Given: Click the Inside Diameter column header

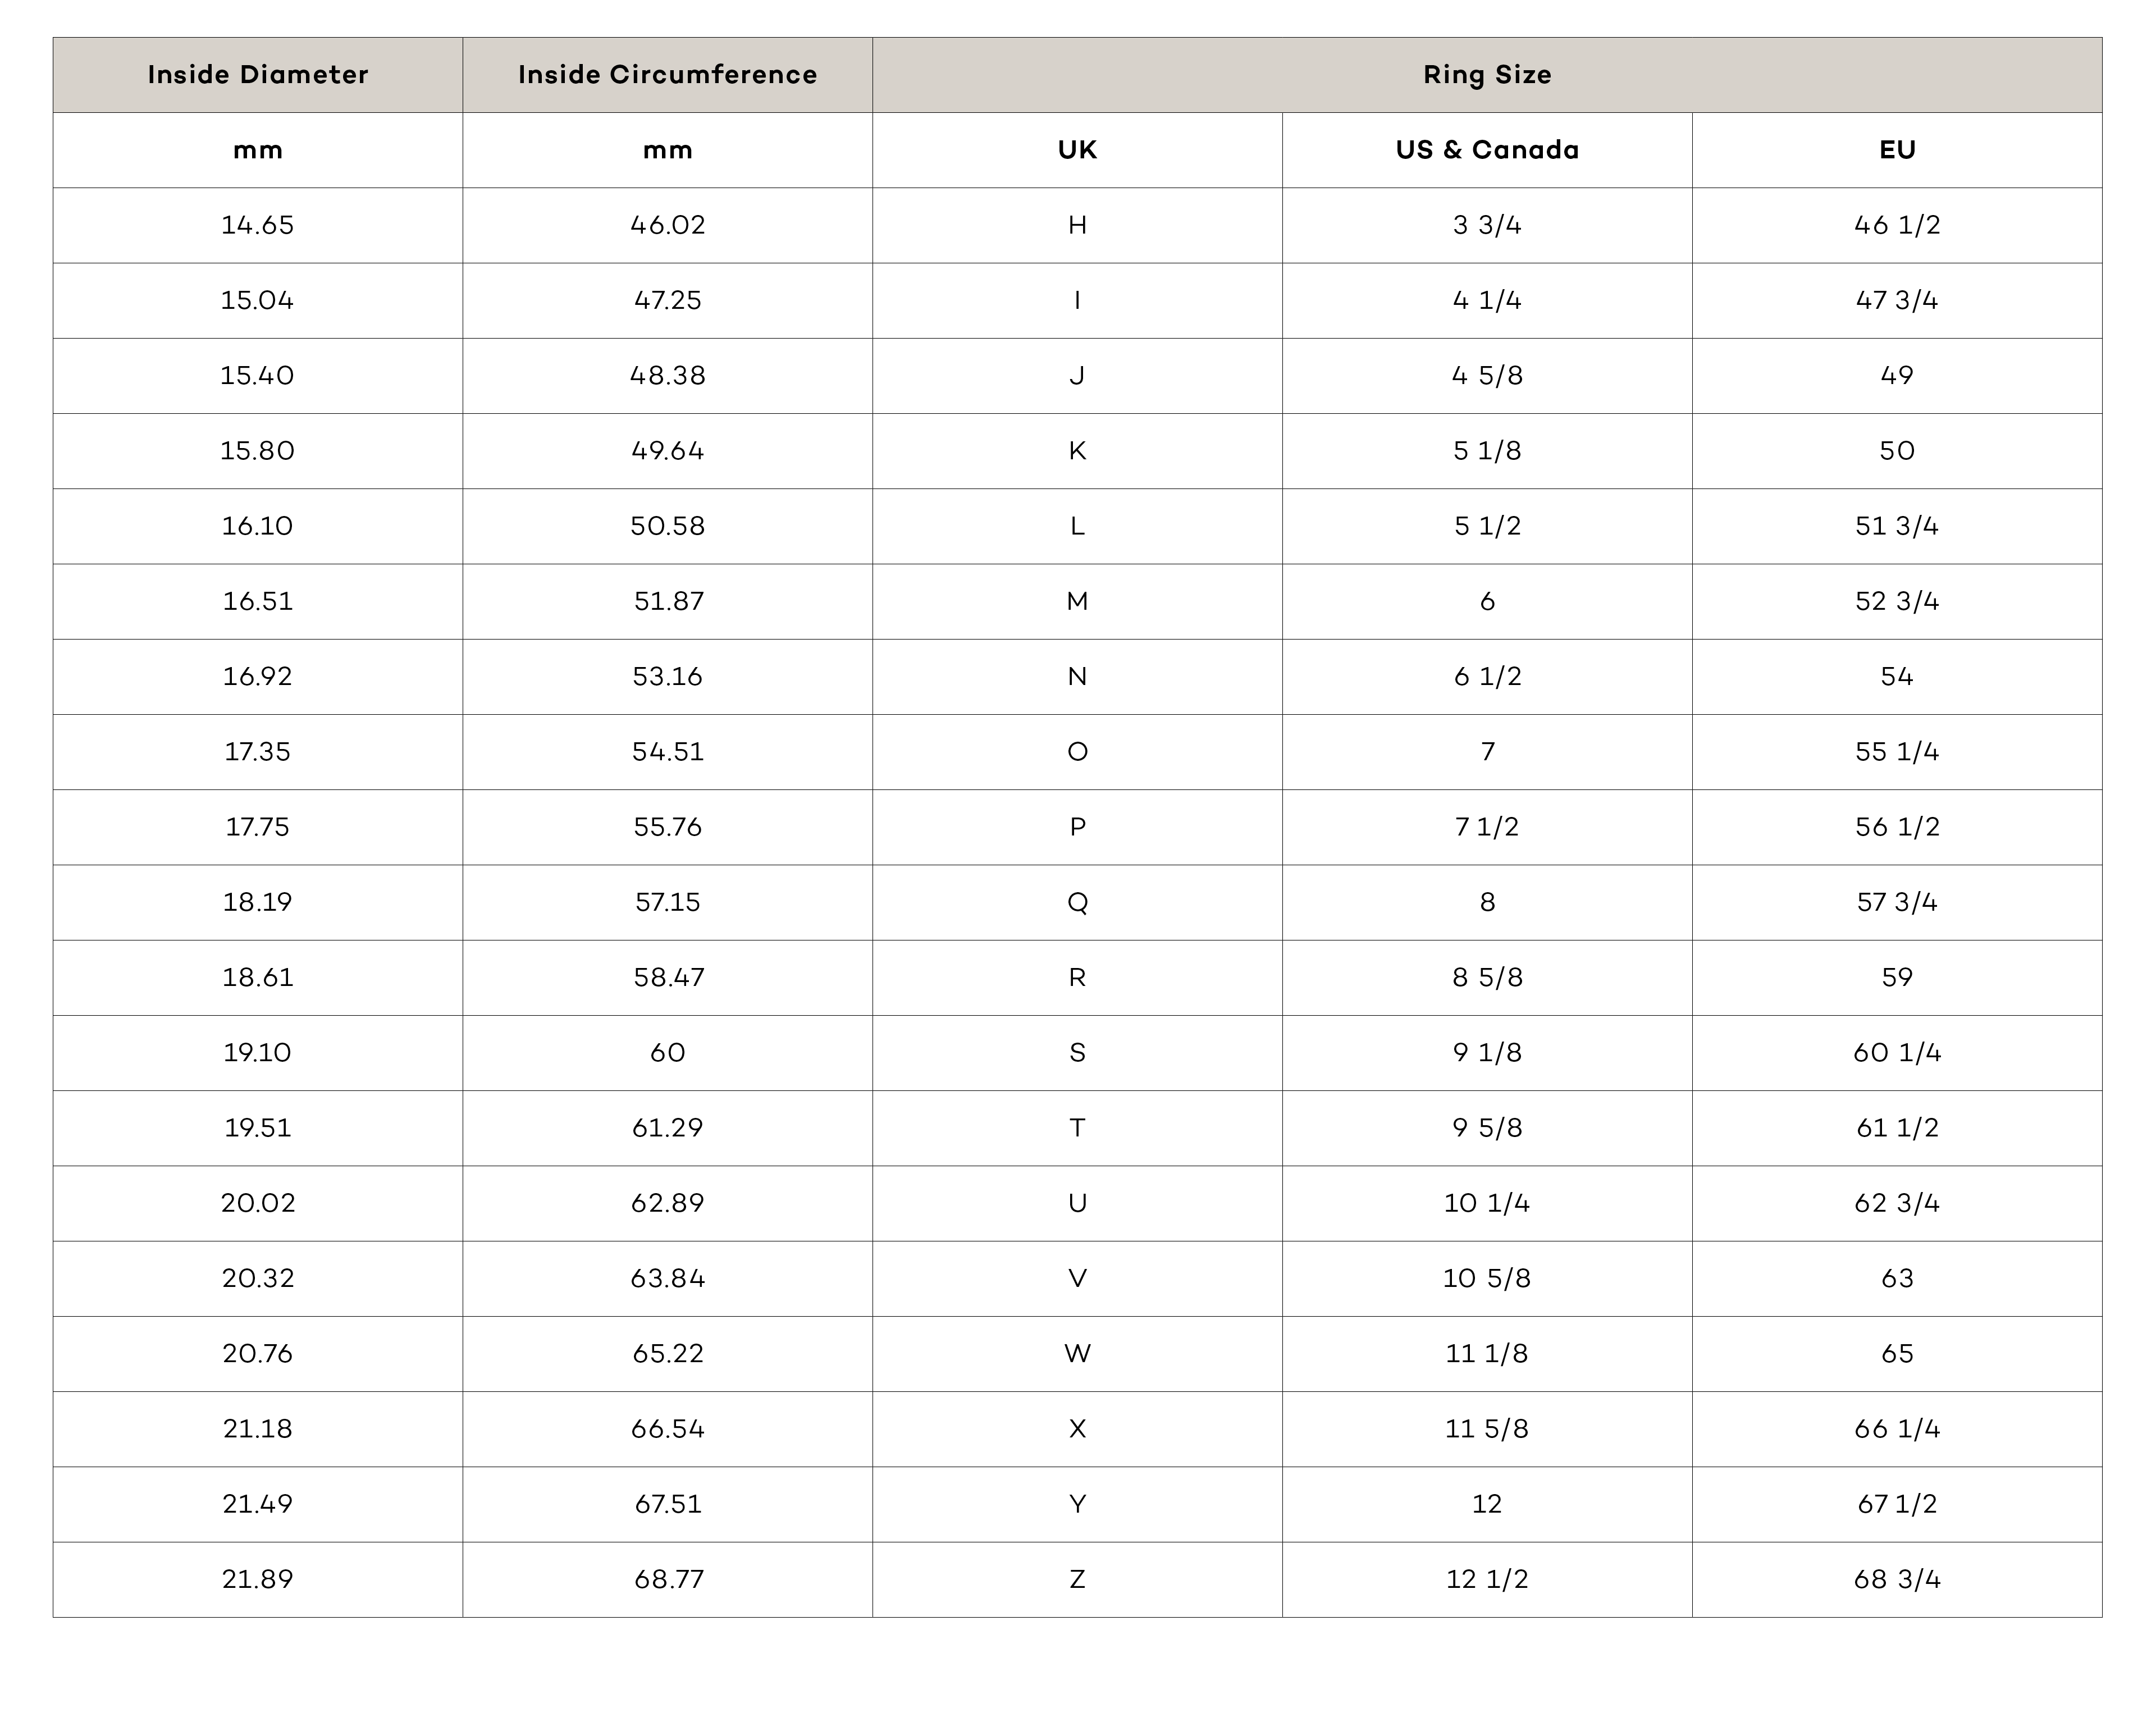Looking at the screenshot, I should tap(257, 75).
